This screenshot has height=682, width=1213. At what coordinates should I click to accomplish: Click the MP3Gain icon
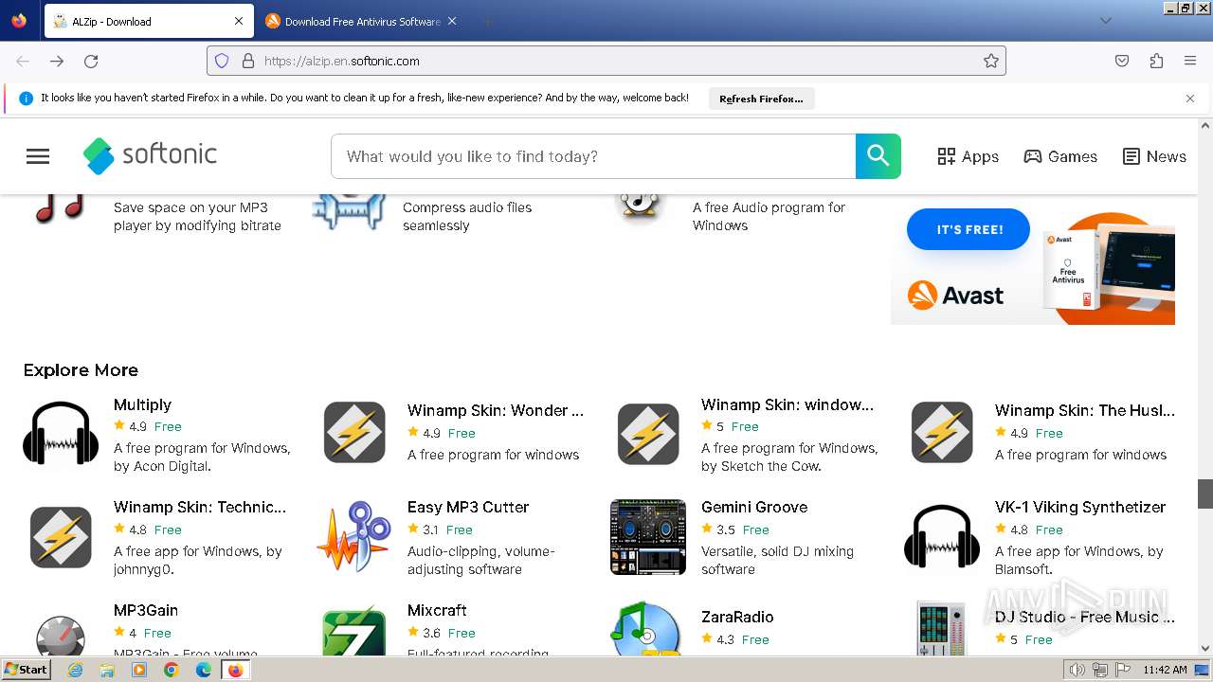(x=61, y=634)
